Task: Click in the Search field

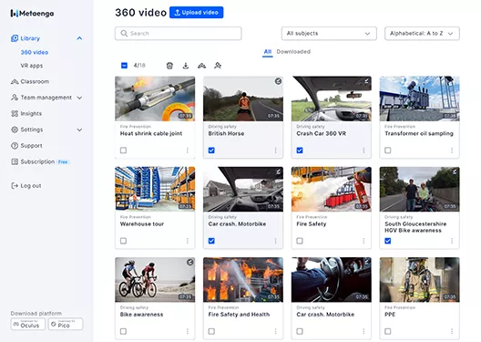Action: [179, 34]
